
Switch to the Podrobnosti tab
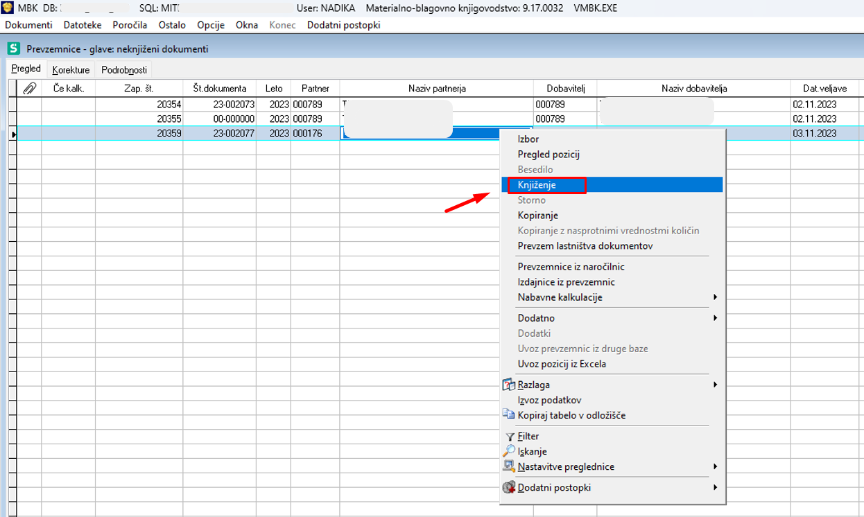pos(124,70)
